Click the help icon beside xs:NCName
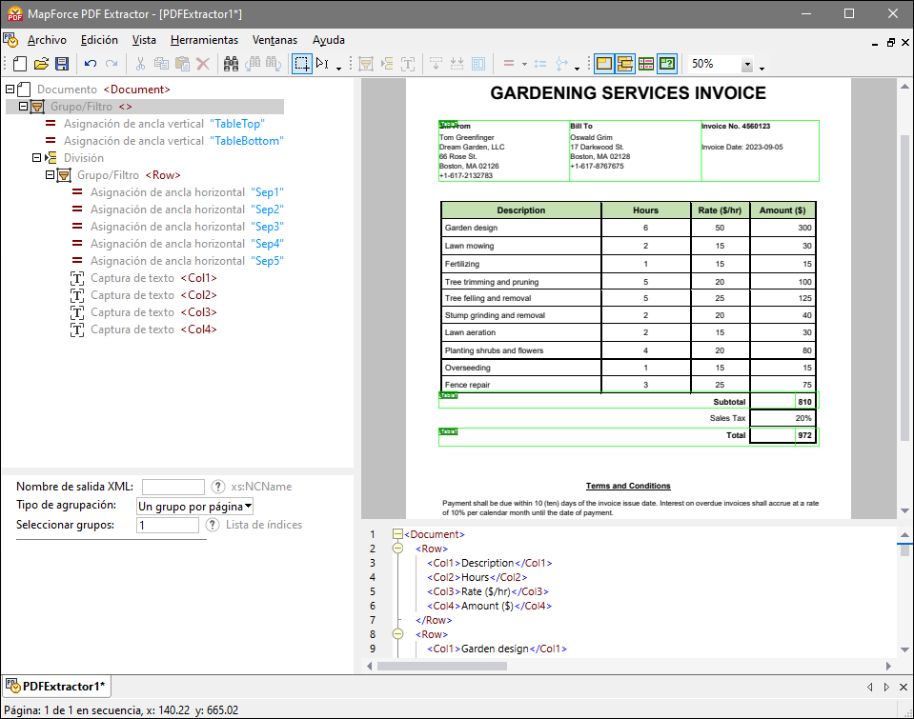 [x=217, y=487]
